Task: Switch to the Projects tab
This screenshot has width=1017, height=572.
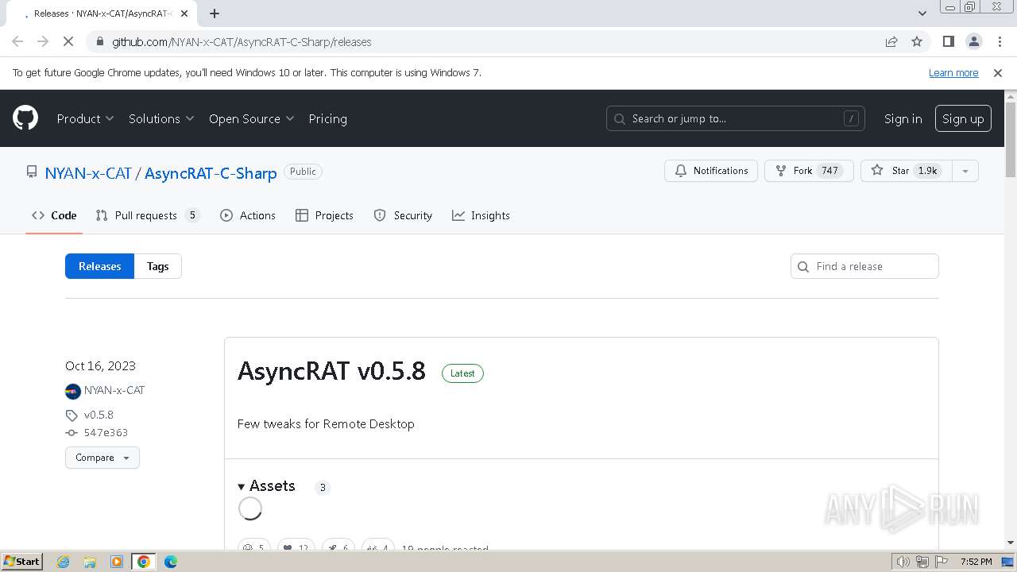Action: click(x=324, y=215)
